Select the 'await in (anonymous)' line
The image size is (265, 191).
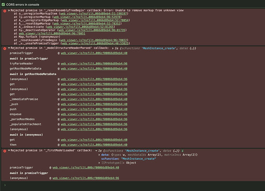pyautogui.click(x=26, y=135)
